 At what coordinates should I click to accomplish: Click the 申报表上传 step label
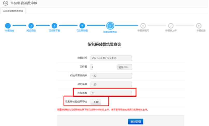click(x=171, y=31)
